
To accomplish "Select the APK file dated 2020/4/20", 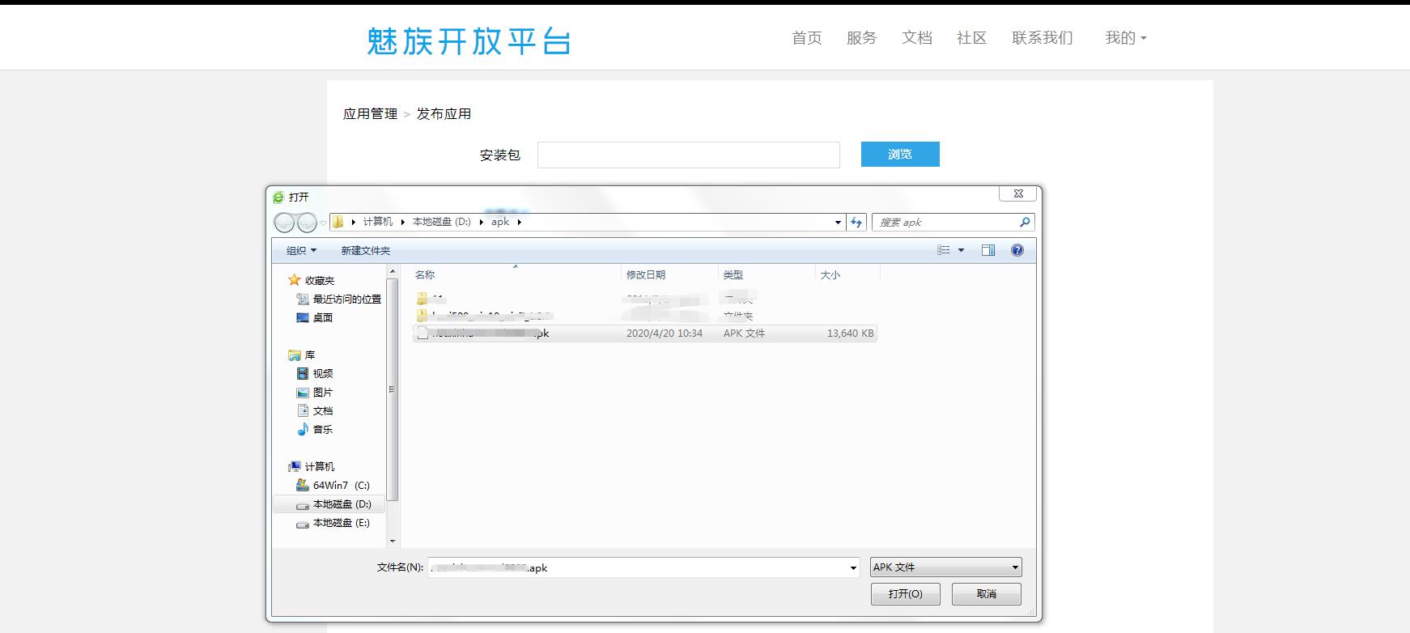I will point(645,333).
